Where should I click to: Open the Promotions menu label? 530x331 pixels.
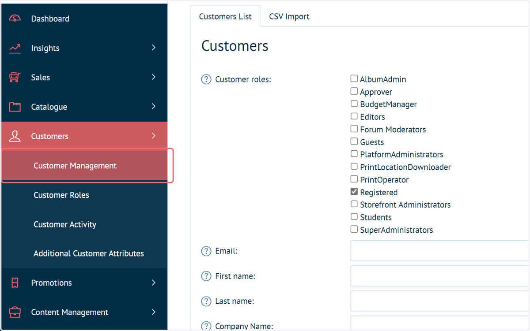[x=51, y=283]
